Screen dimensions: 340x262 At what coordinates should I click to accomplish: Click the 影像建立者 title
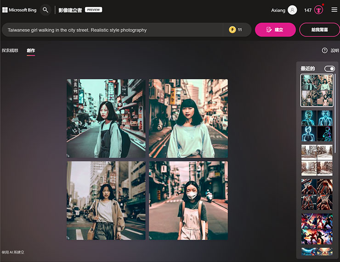click(x=70, y=10)
